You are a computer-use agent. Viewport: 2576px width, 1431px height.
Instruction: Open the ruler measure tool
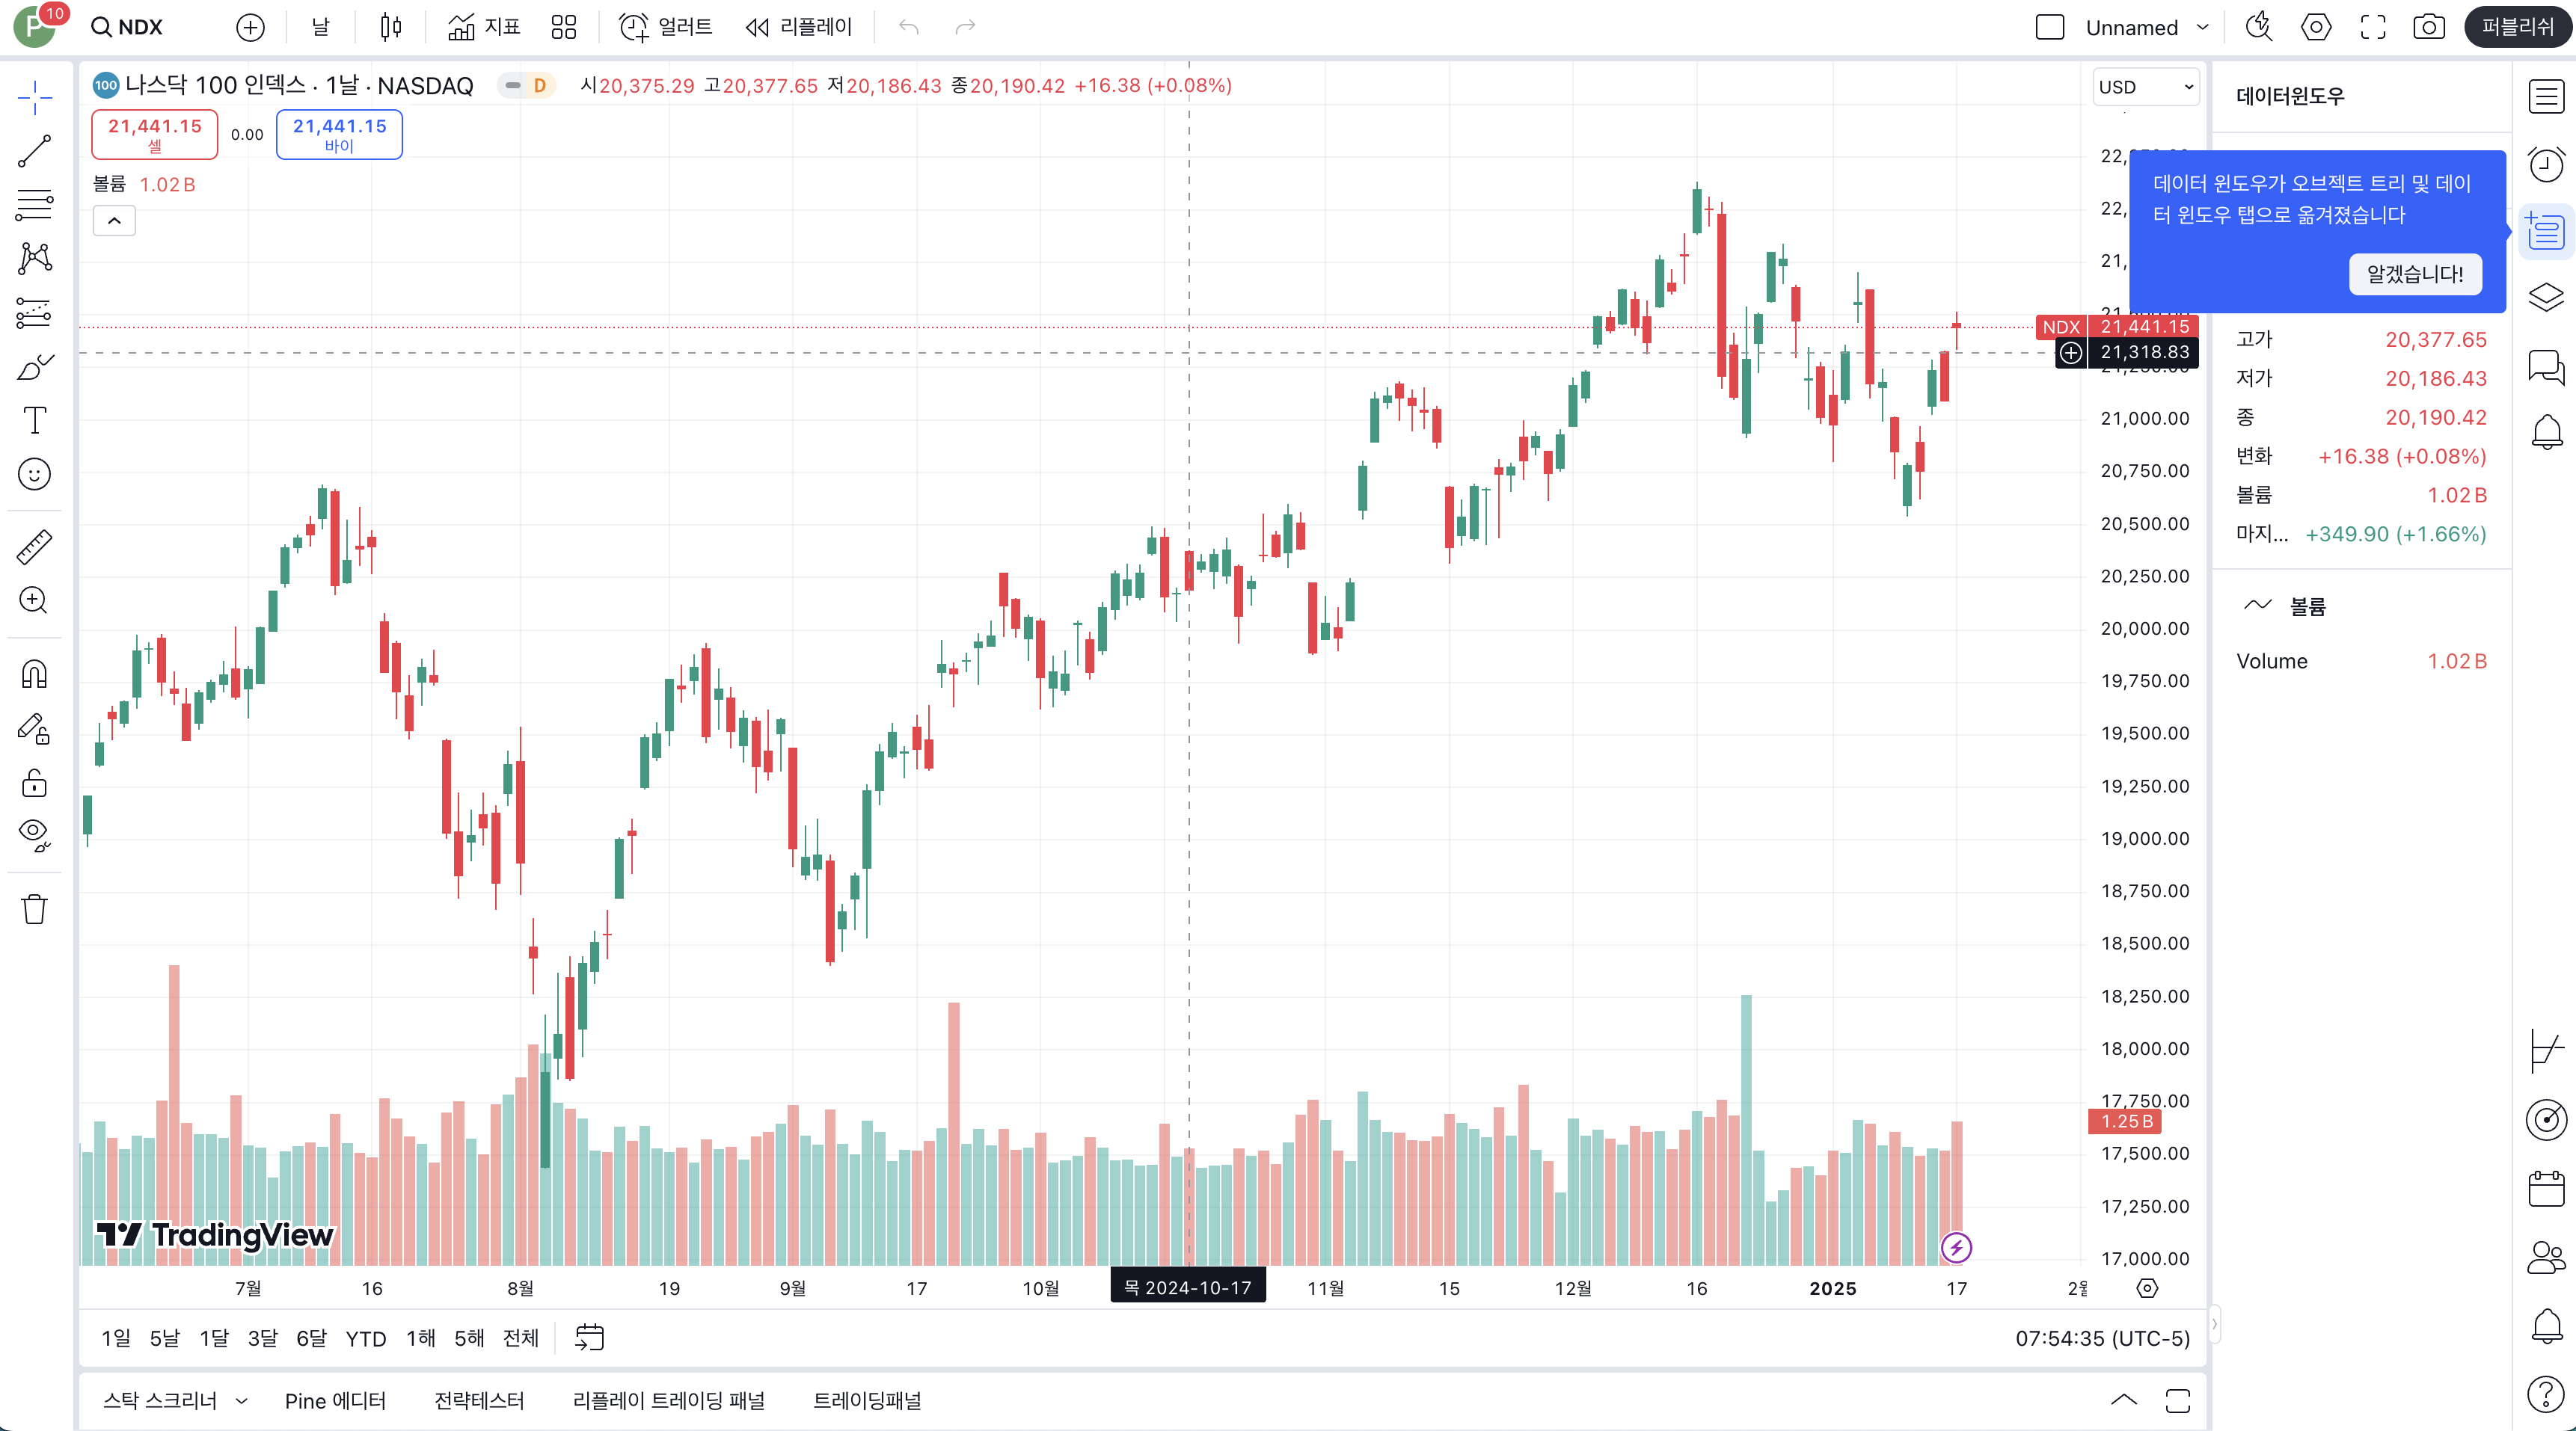(34, 547)
